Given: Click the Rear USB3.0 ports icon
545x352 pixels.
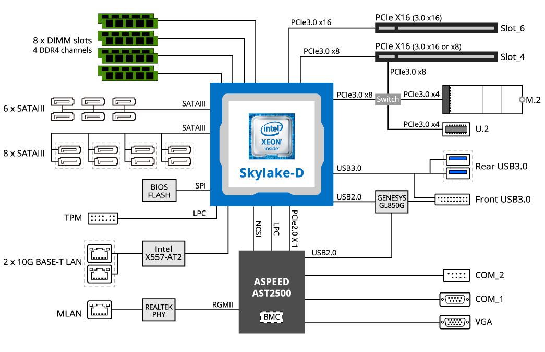Looking at the screenshot, I should pyautogui.click(x=458, y=166).
